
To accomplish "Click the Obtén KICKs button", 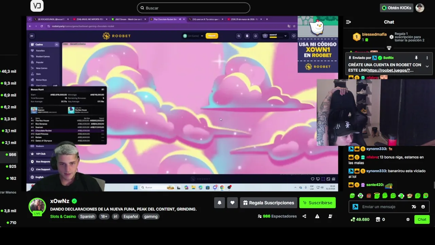I will tap(396, 8).
